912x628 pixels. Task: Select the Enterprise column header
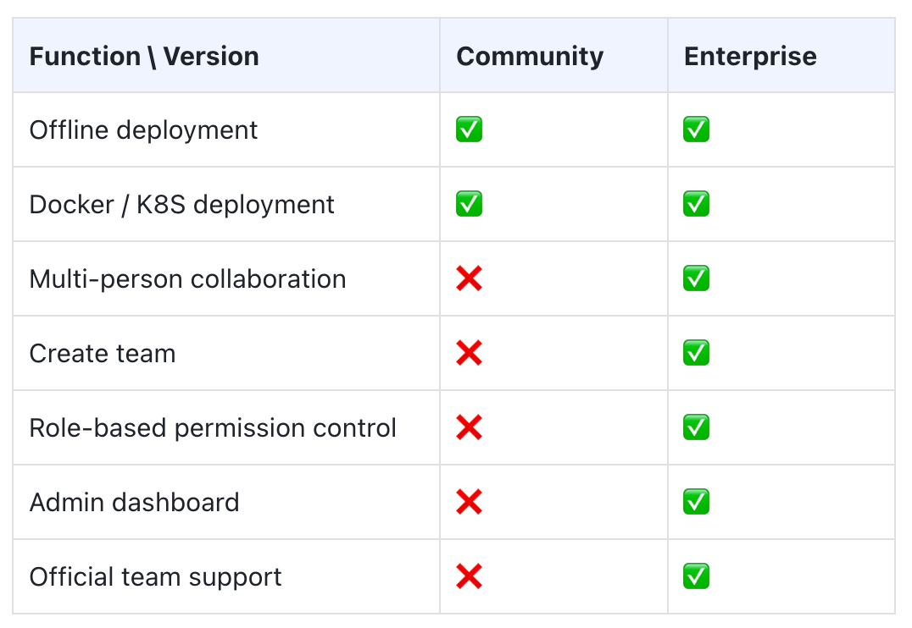[750, 57]
